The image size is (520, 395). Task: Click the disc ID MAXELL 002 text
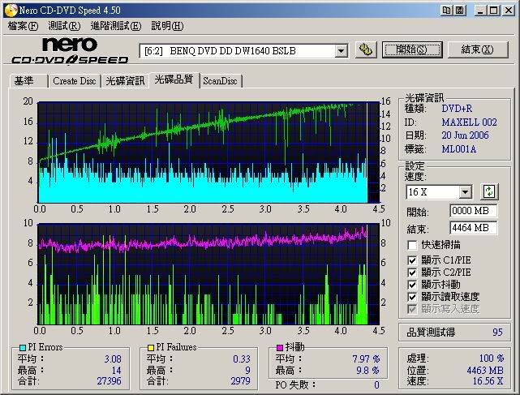469,122
